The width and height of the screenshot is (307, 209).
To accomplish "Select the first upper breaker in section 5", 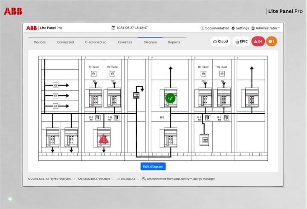I will pos(205,97).
